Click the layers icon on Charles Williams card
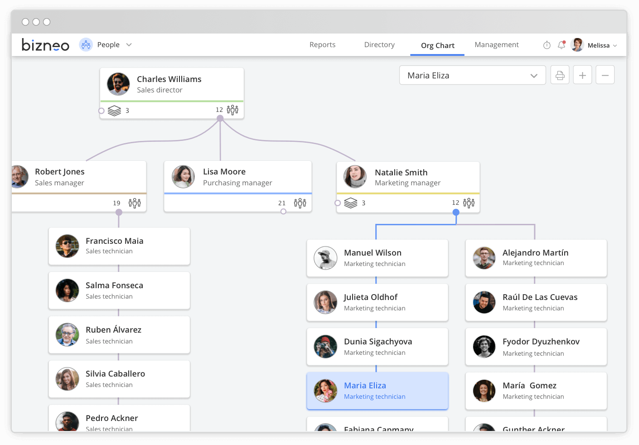Screen dimensions: 639x445 click(114, 110)
